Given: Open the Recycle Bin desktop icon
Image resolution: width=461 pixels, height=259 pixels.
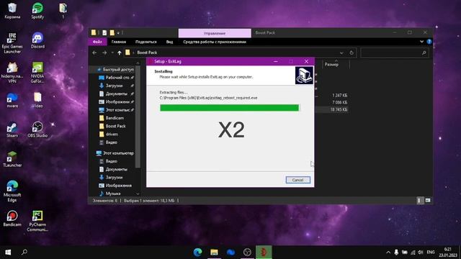Looking at the screenshot, I should (x=12, y=11).
